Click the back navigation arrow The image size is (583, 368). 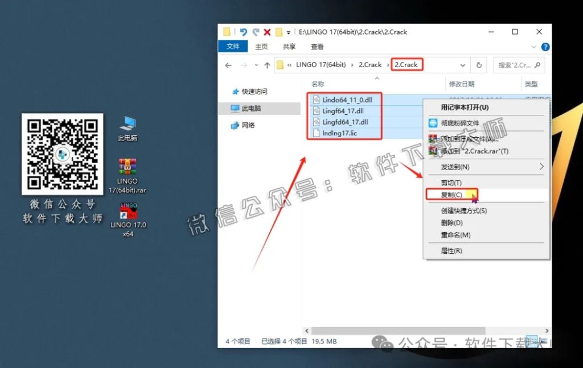228,65
